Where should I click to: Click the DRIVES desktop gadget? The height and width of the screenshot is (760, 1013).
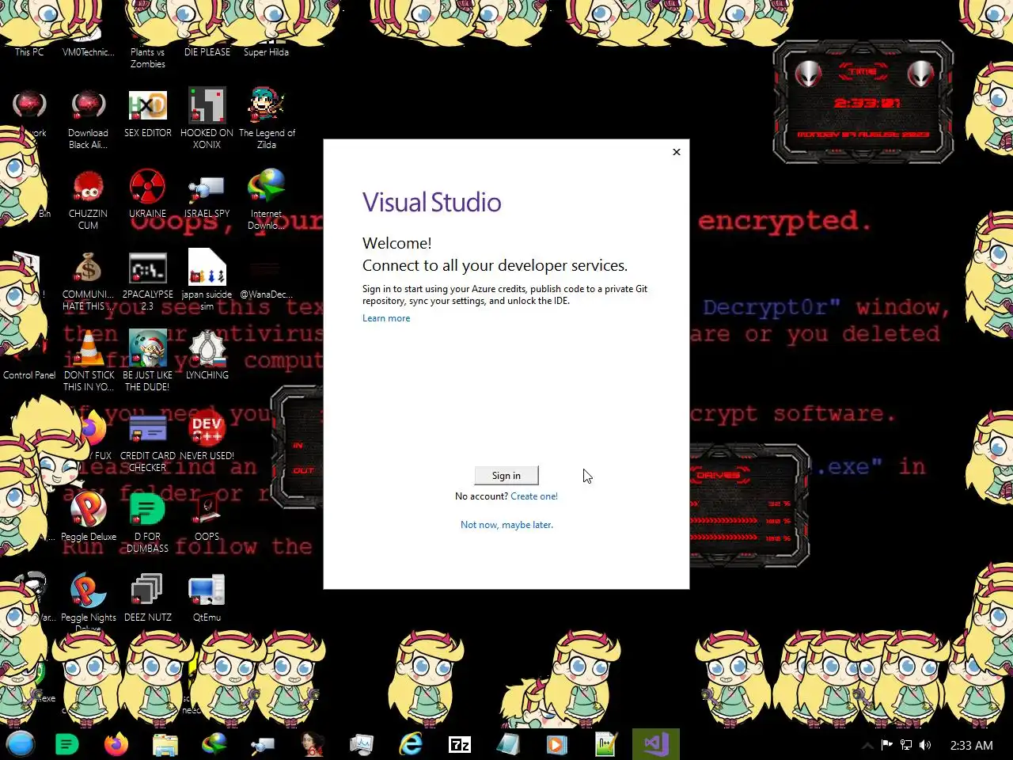point(749,504)
